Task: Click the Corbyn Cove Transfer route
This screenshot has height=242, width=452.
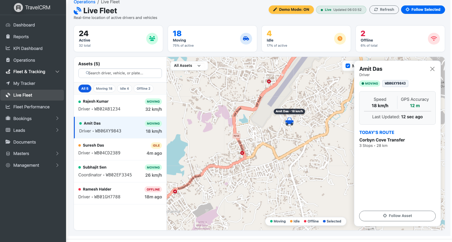Action: (x=382, y=140)
